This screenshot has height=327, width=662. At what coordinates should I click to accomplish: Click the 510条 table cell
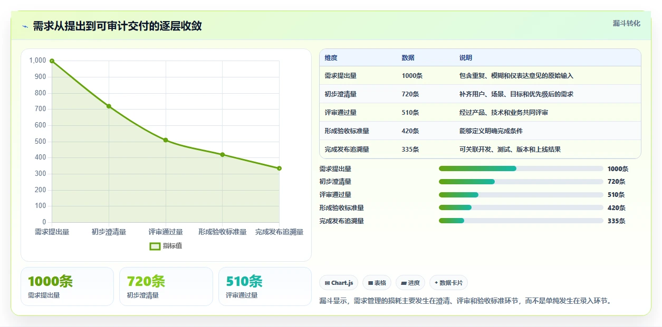pos(410,113)
